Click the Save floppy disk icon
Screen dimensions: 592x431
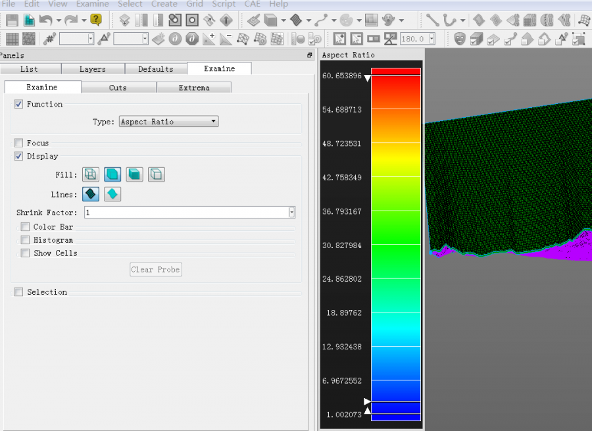click(12, 20)
